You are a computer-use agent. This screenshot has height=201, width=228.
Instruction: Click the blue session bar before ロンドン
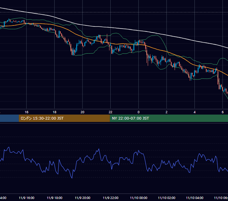click(x=9, y=118)
